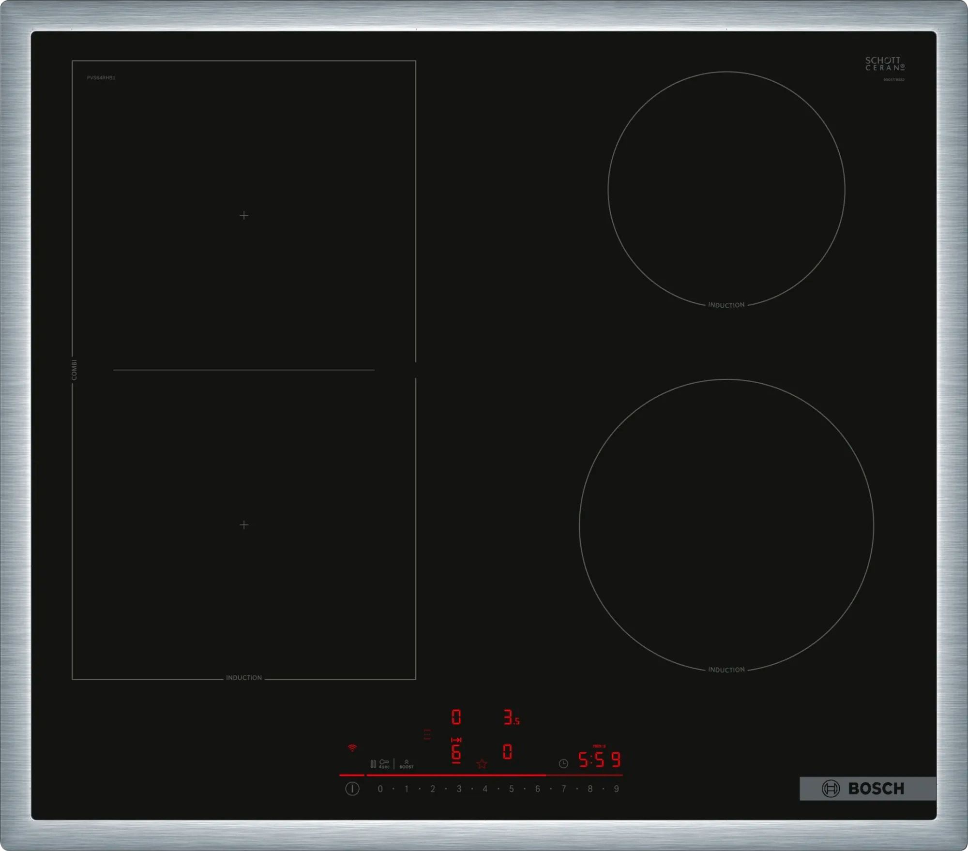
Task: Tap the red star favorite icon
Action: point(482,764)
